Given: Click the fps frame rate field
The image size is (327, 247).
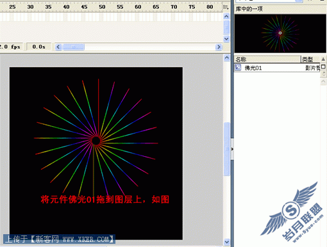Looking at the screenshot, I should (x=11, y=47).
